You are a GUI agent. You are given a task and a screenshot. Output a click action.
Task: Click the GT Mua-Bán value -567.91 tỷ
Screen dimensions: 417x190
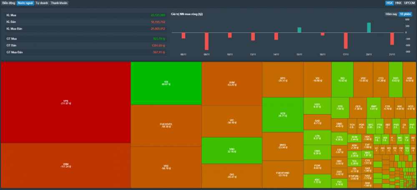tap(159, 52)
